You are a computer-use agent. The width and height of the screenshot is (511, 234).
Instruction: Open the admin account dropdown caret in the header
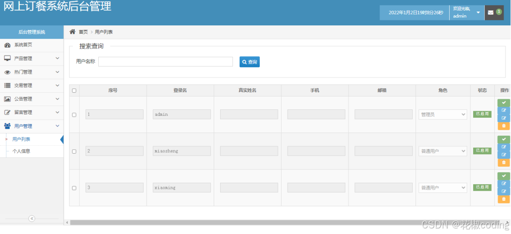(x=478, y=13)
